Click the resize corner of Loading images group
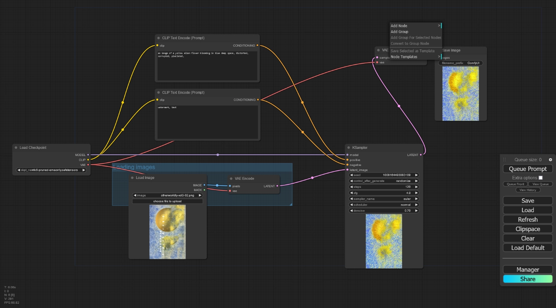Screen dimensions: 556x308 pos(291,204)
